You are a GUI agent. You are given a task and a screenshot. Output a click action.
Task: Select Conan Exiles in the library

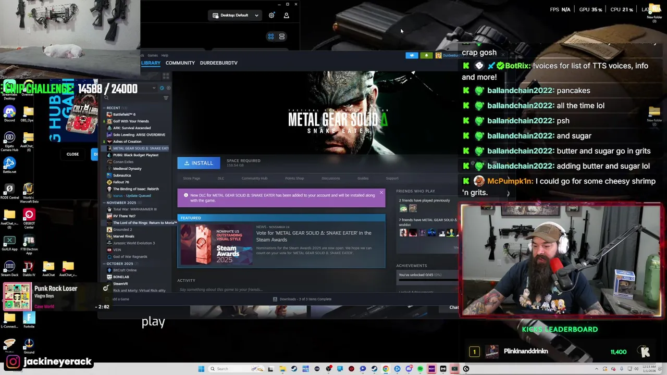tap(123, 162)
